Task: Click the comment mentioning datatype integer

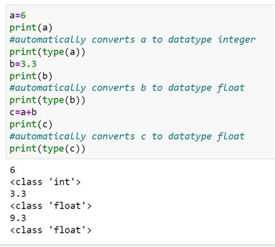Action: coord(132,40)
